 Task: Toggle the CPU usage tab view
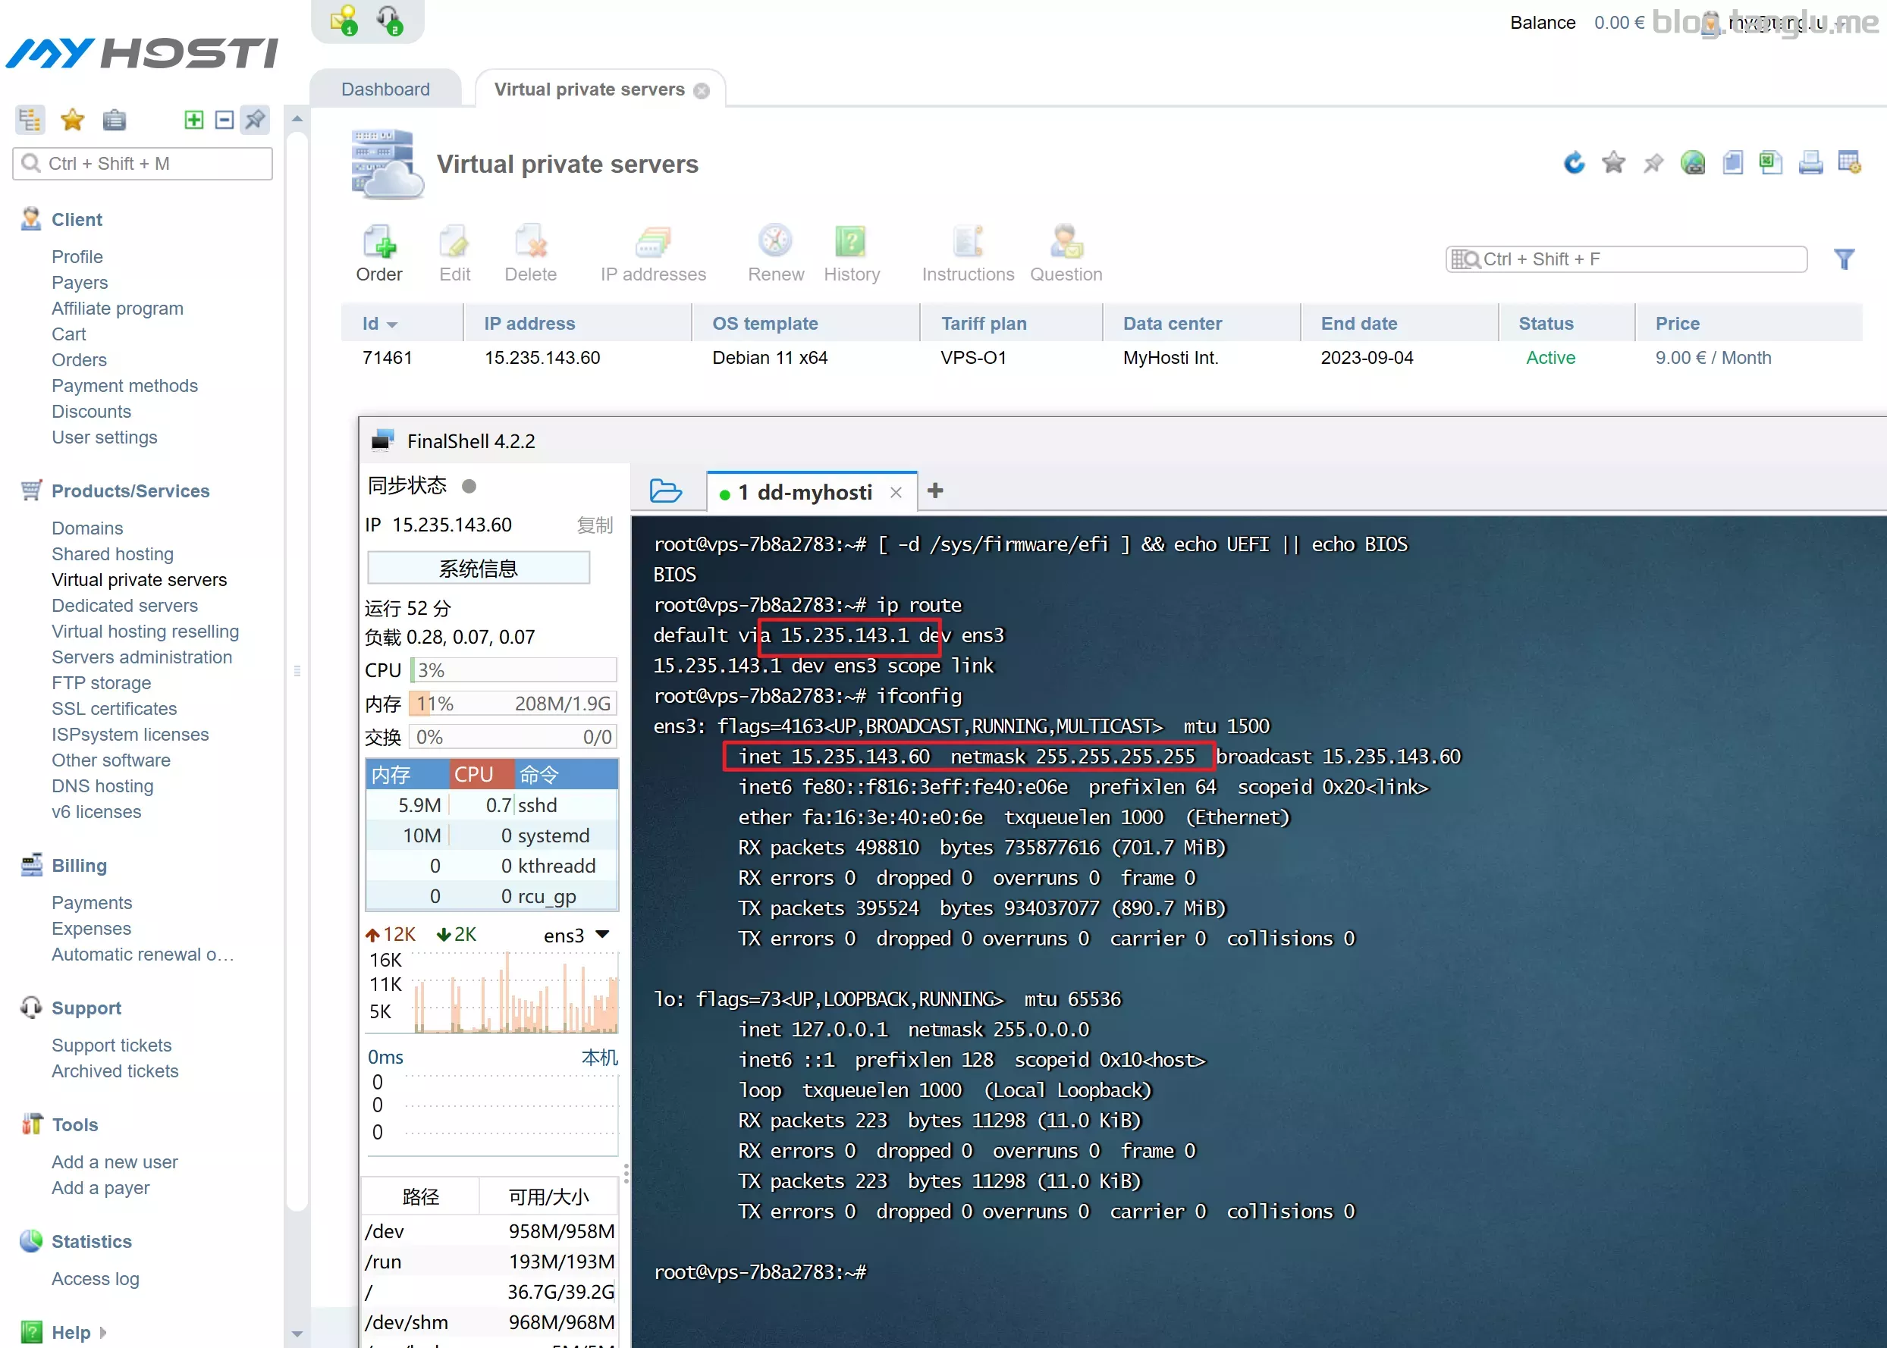click(472, 773)
